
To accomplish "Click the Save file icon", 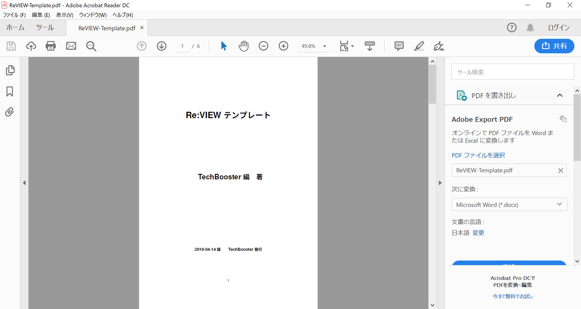I will [x=11, y=46].
